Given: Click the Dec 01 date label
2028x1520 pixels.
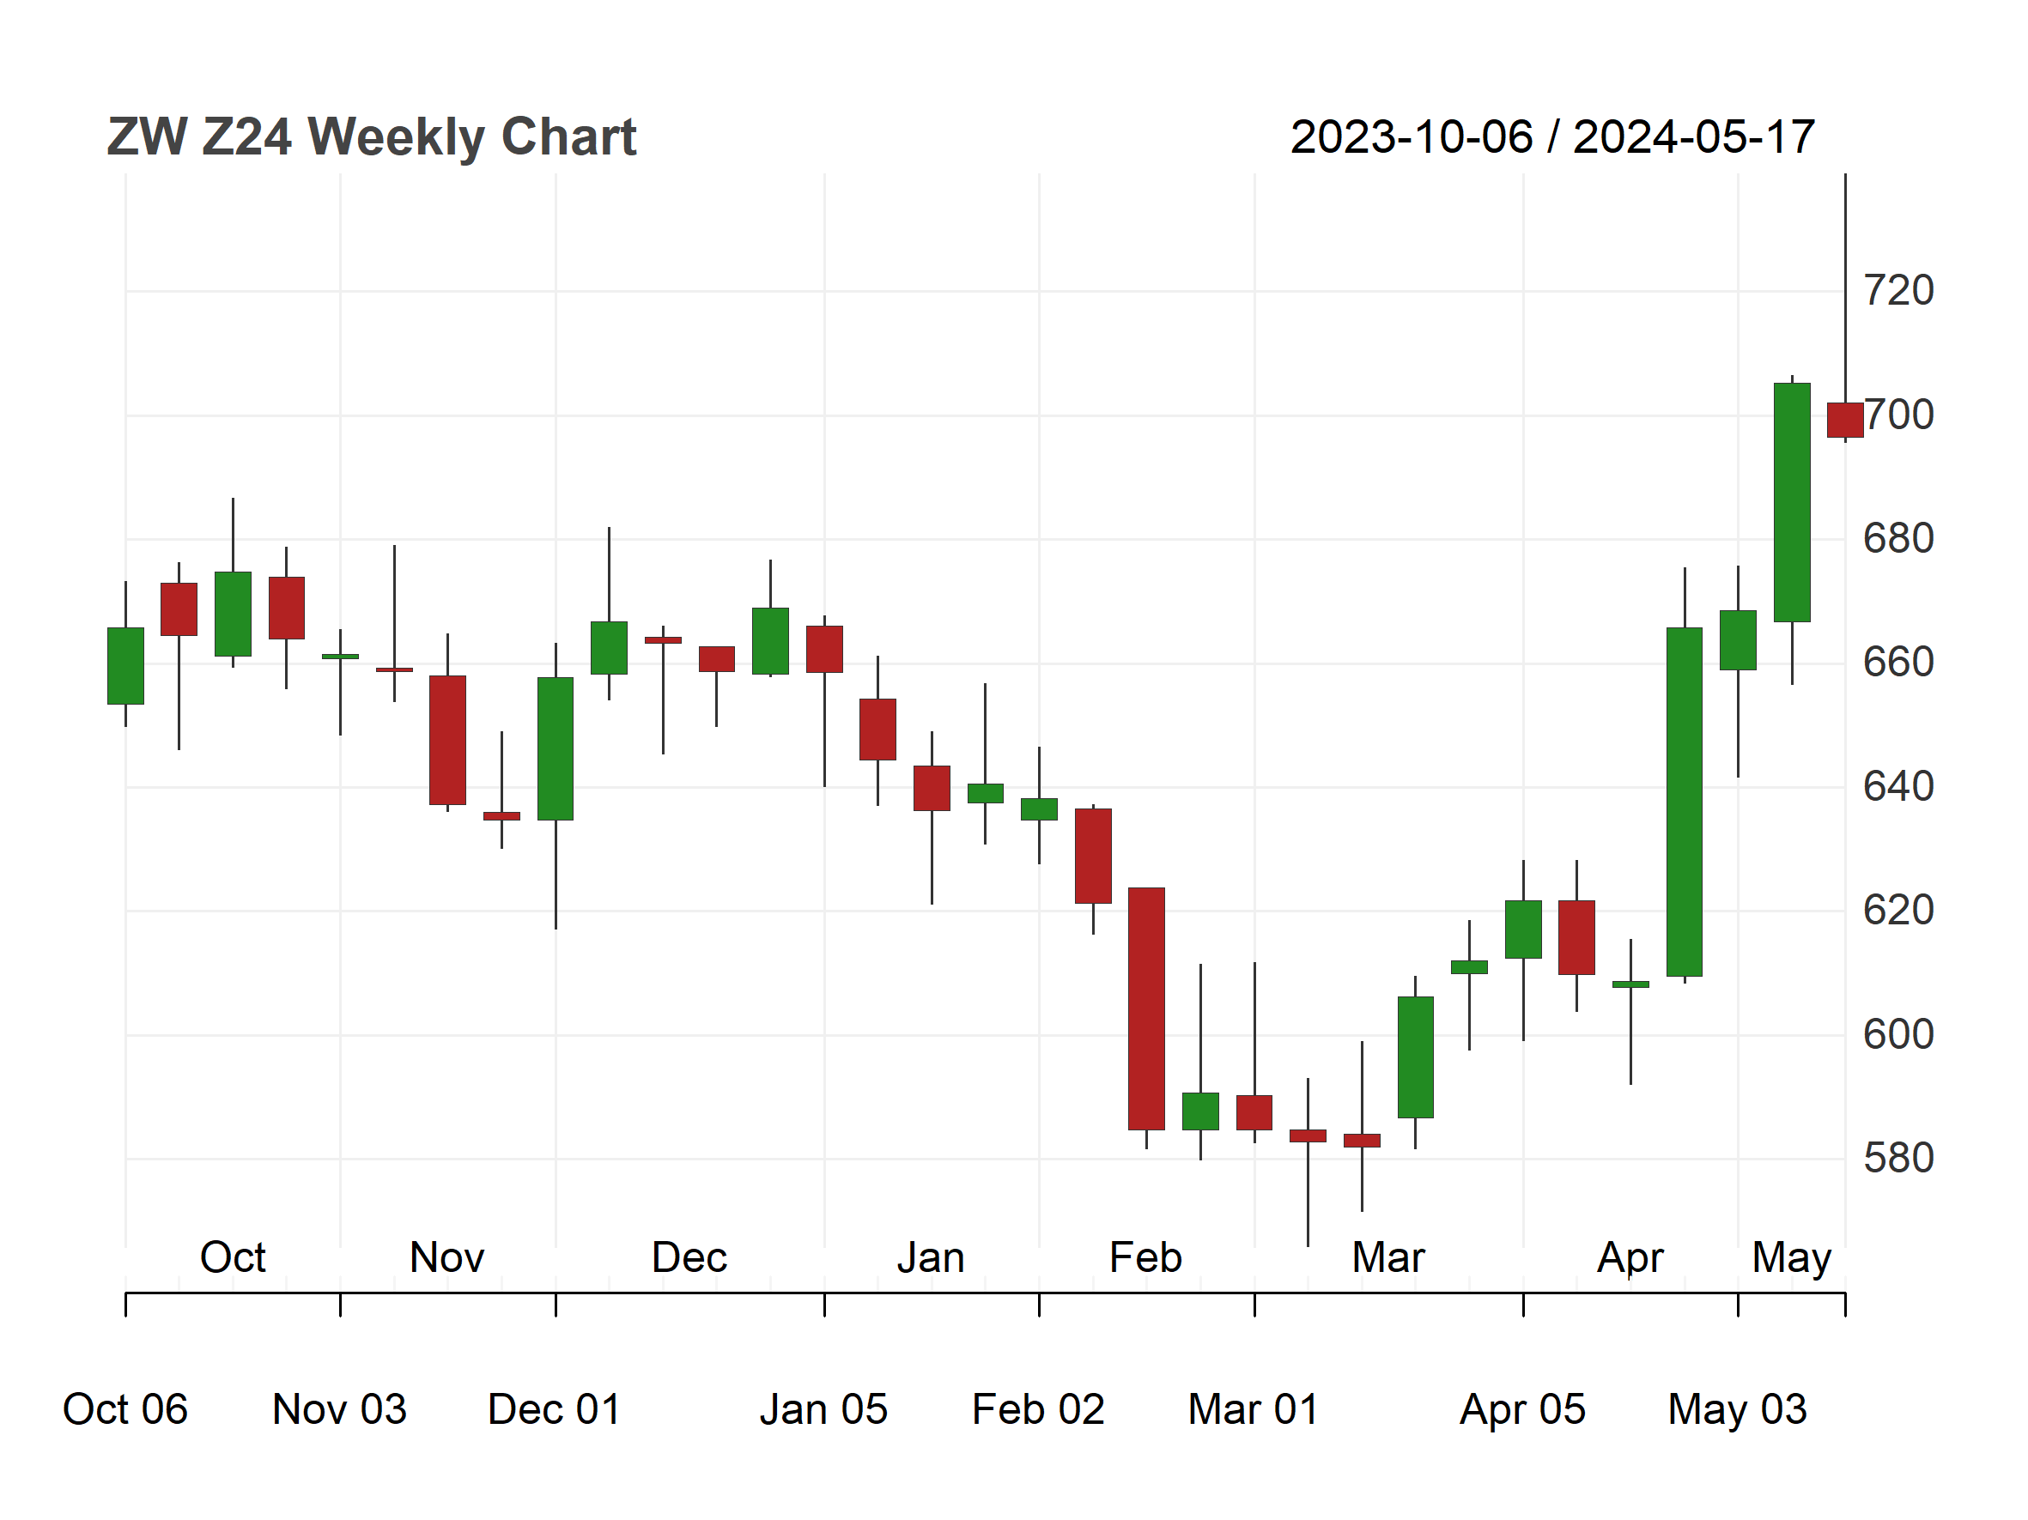Looking at the screenshot, I should pos(555,1409).
